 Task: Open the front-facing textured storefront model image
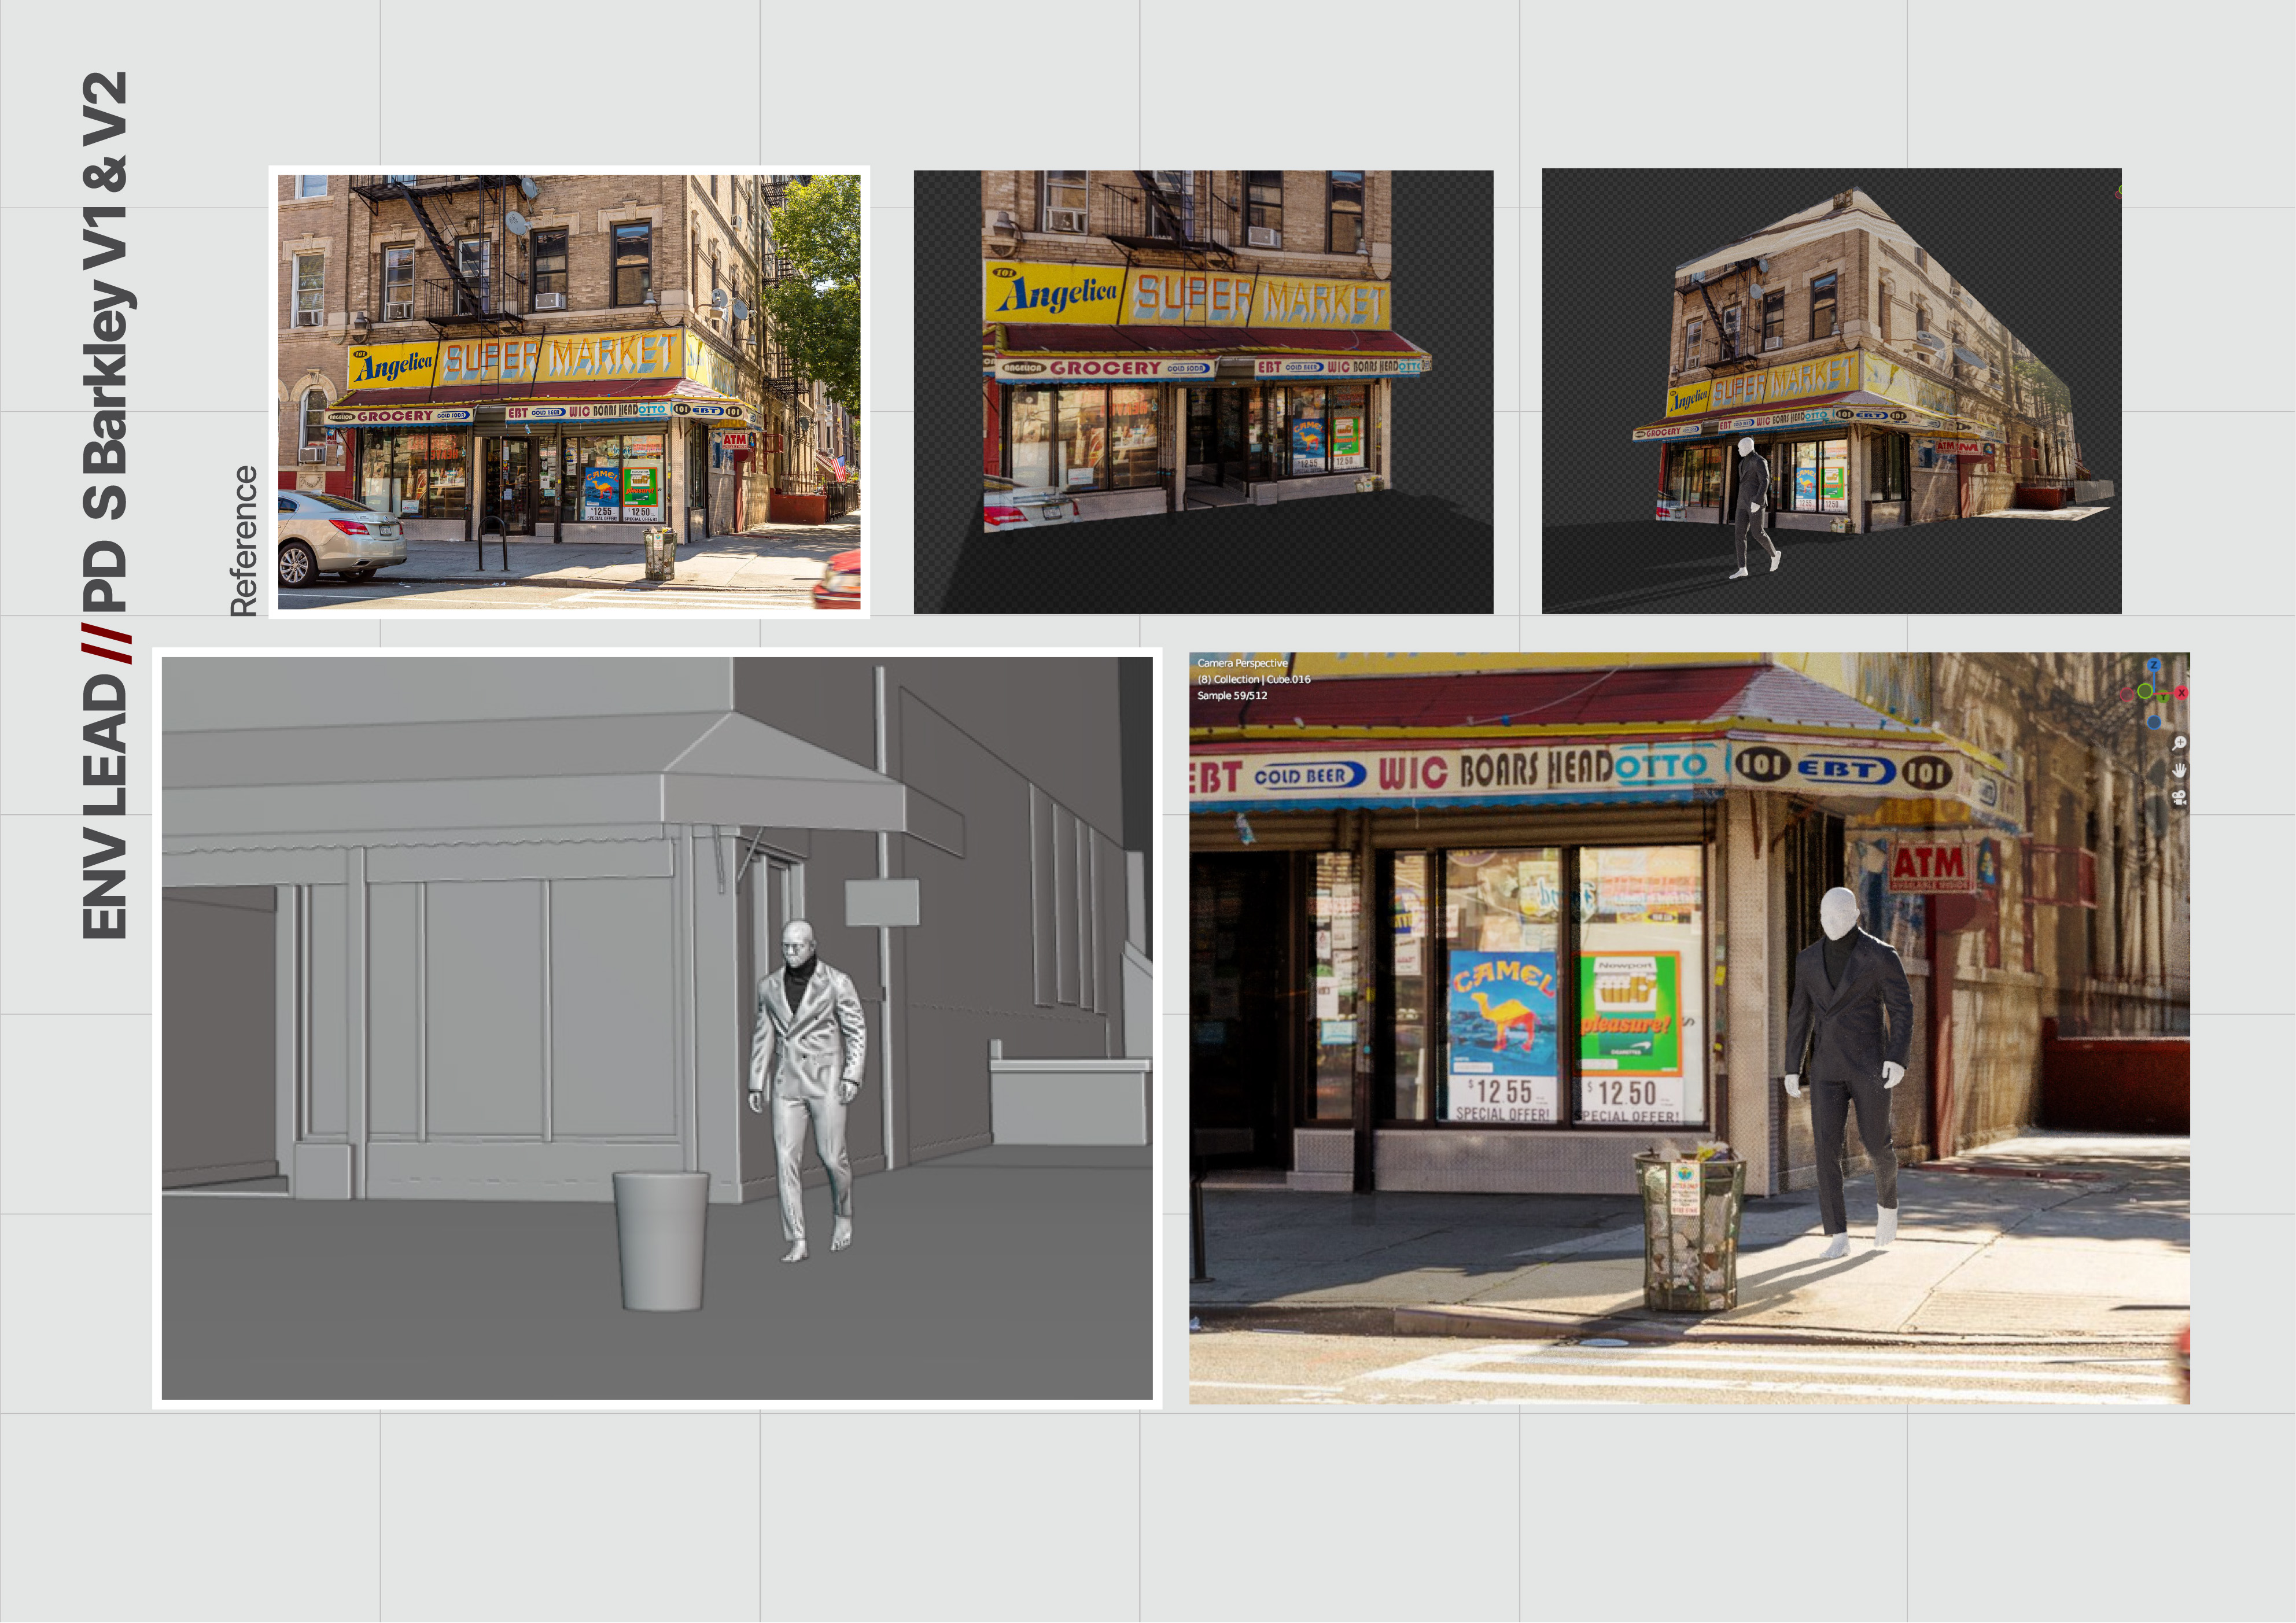coord(1203,392)
